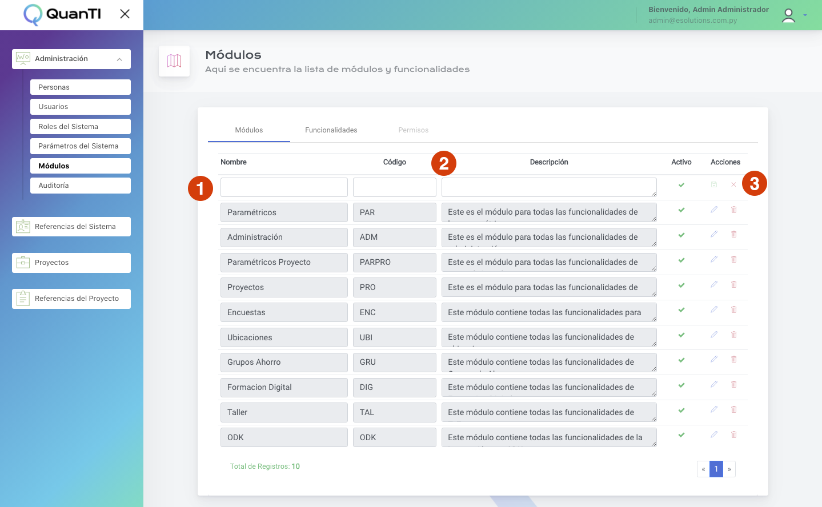Toggle Activo check for Encuestas

tap(681, 310)
